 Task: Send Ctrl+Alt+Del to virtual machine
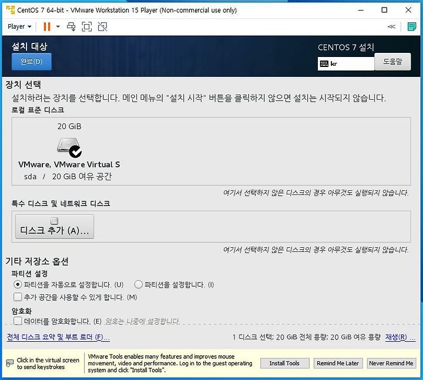pyautogui.click(x=71, y=26)
